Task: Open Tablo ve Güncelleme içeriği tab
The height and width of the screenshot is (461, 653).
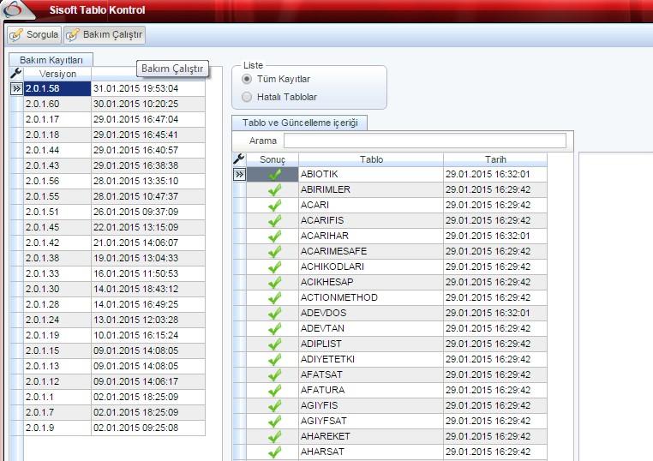Action: 299,123
